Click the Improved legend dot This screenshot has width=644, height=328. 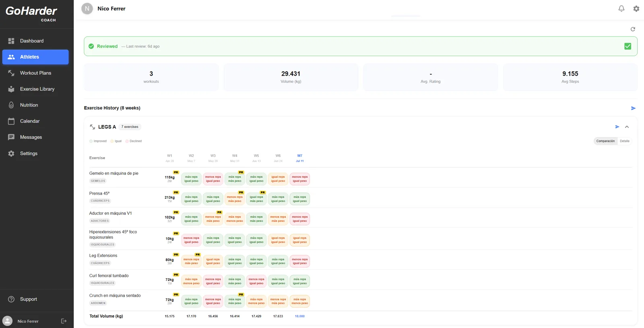pos(91,141)
